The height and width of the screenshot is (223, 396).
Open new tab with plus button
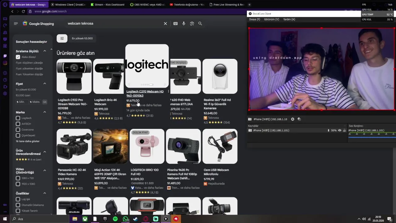click(249, 5)
